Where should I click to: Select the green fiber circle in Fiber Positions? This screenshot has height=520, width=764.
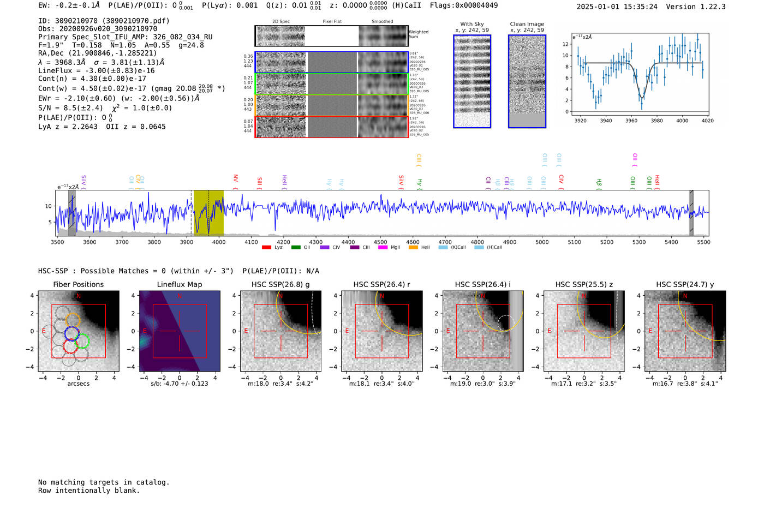pos(82,342)
